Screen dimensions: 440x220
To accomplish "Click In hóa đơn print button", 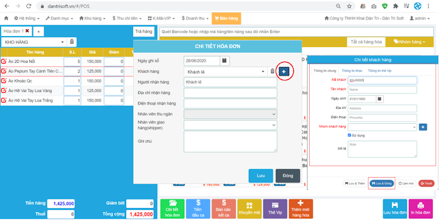I will coord(420,209).
